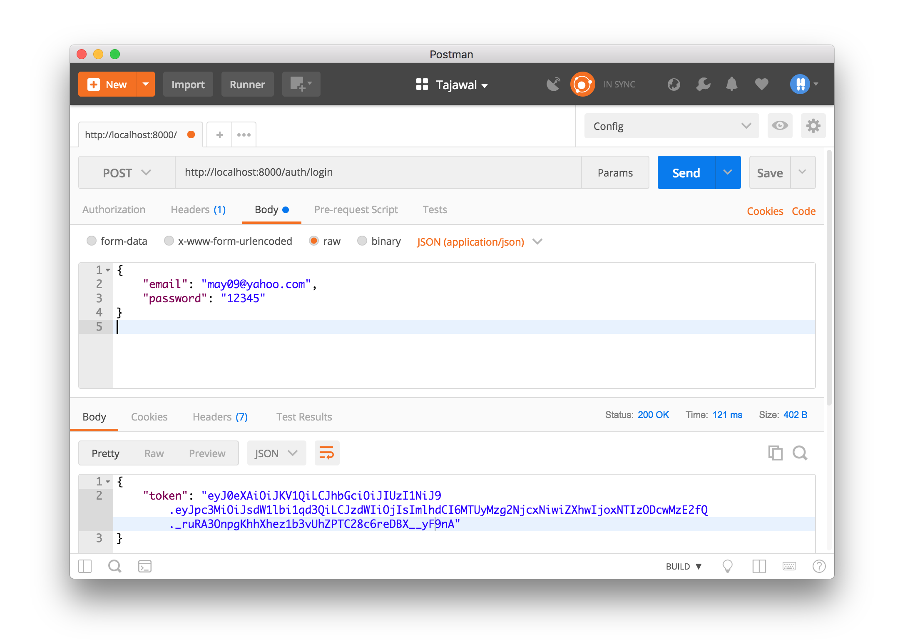Open the help question mark icon
The width and height of the screenshot is (915, 642).
pyautogui.click(x=819, y=566)
